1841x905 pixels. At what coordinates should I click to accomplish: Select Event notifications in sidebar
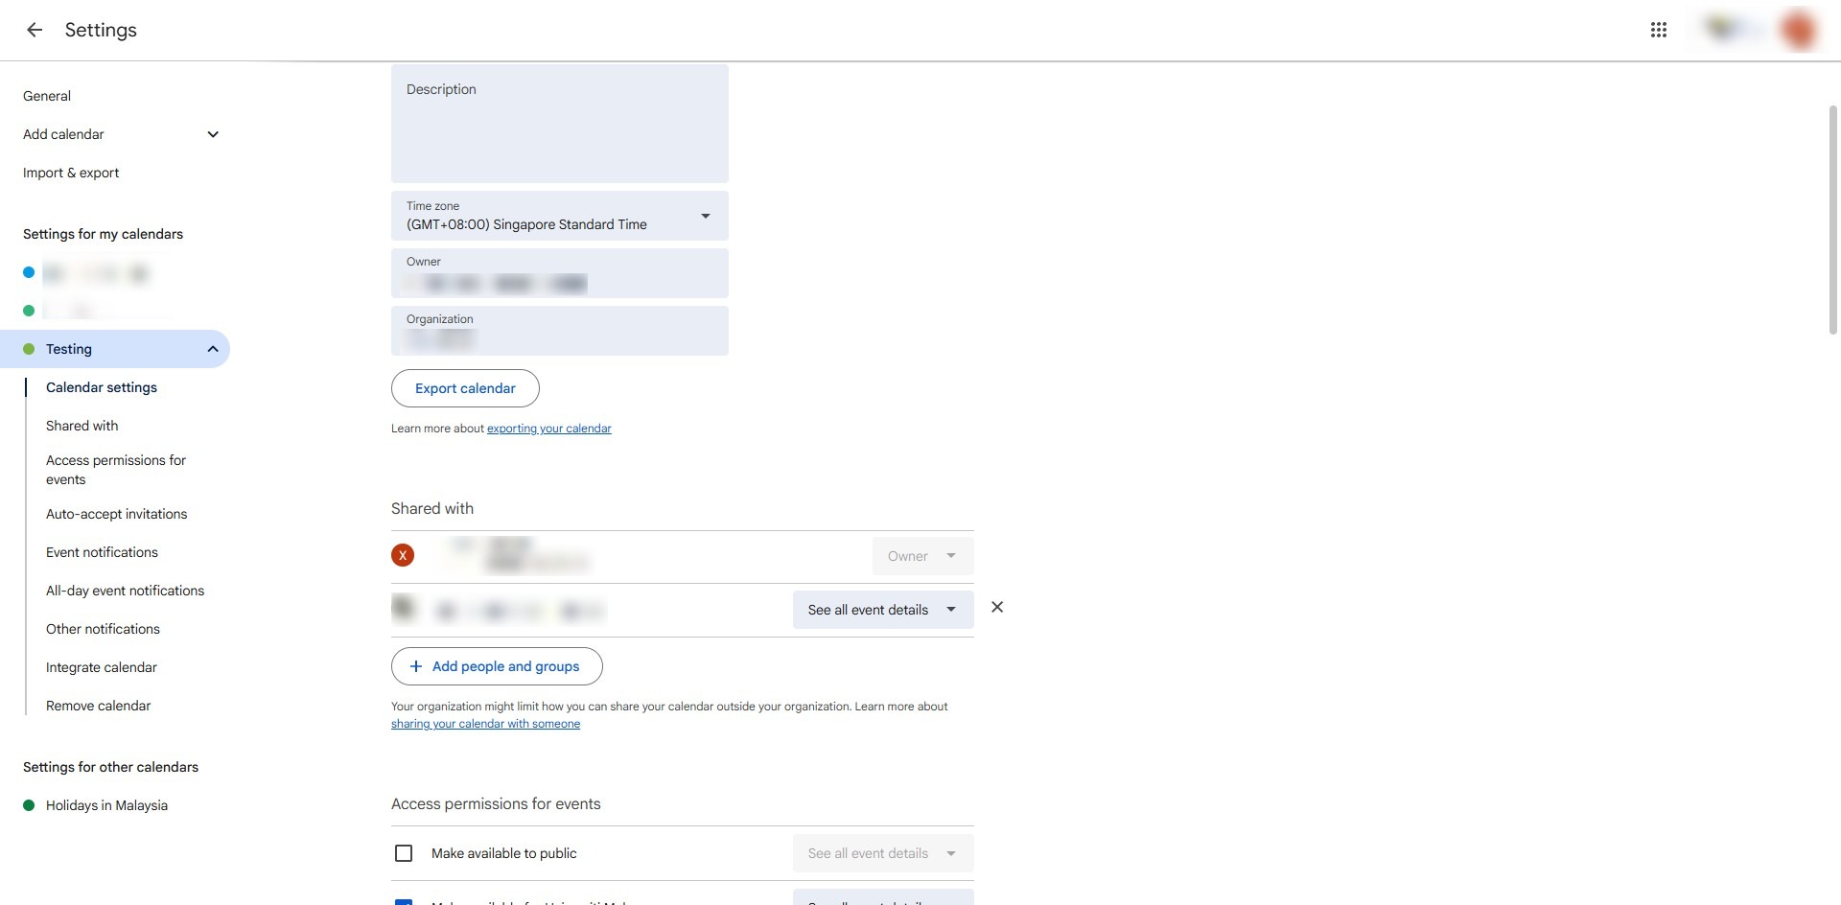click(102, 552)
